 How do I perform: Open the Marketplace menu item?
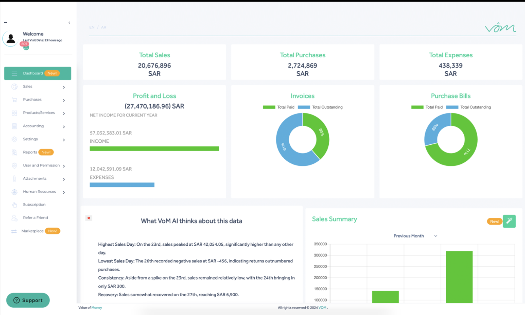point(32,231)
